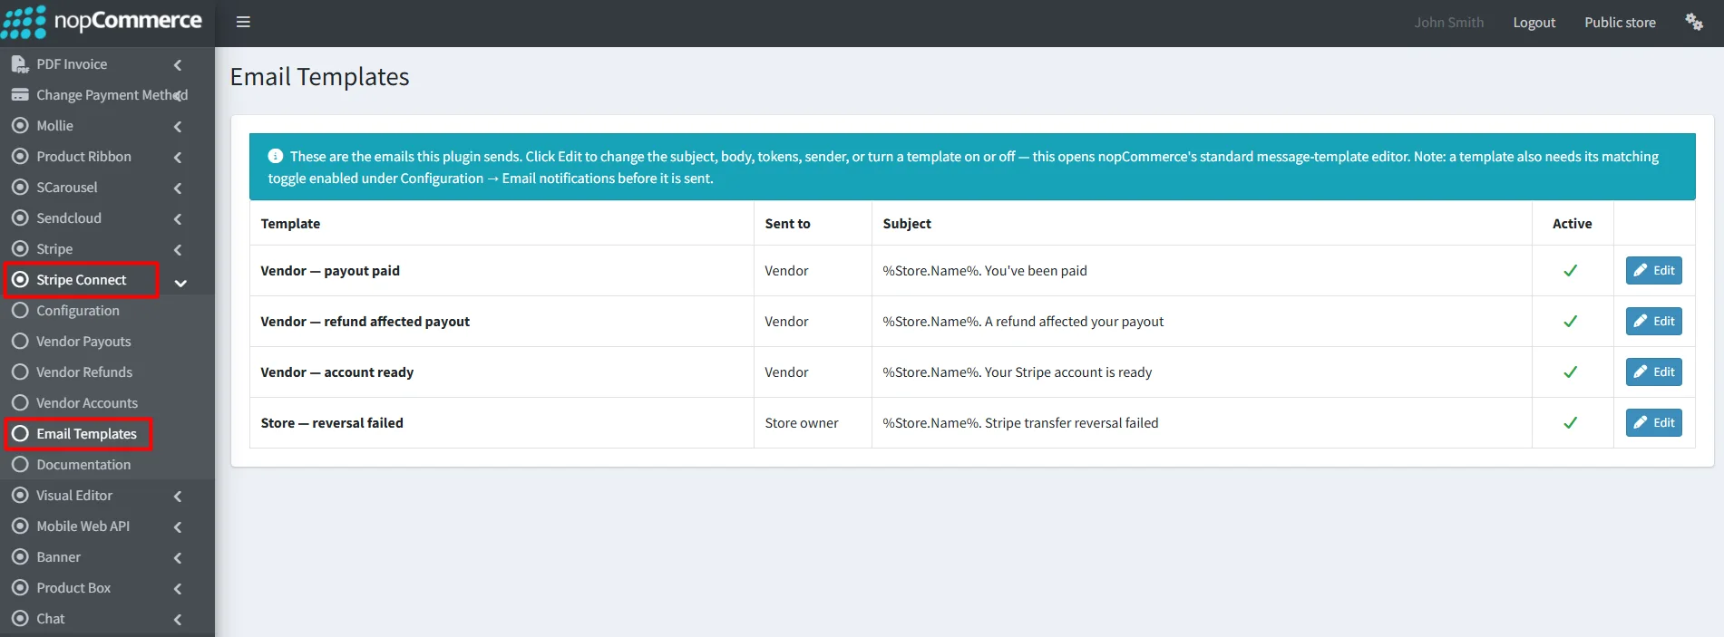Click the Stripe circle icon
1724x637 pixels.
pyautogui.click(x=20, y=249)
